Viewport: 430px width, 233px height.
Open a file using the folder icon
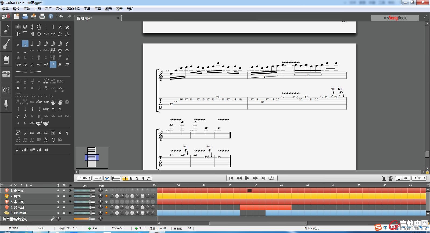(x=25, y=16)
